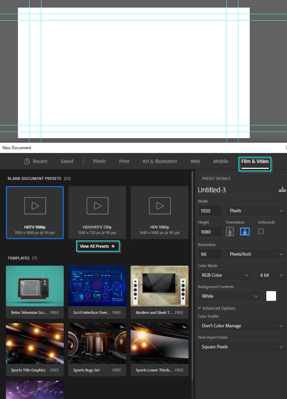Viewport: 287px width, 399px height.
Task: Click the save preset download icon
Action: (282, 190)
